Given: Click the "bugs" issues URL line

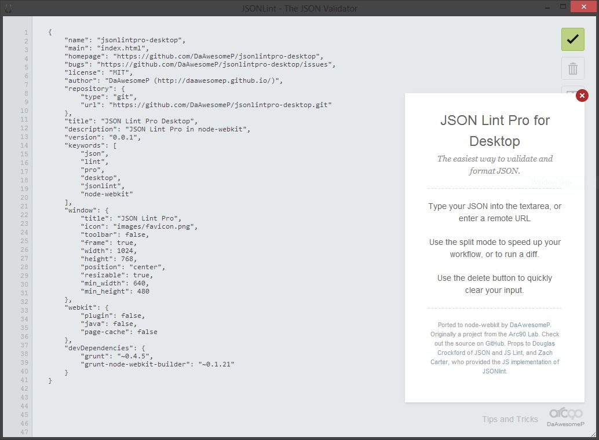Looking at the screenshot, I should coord(200,64).
